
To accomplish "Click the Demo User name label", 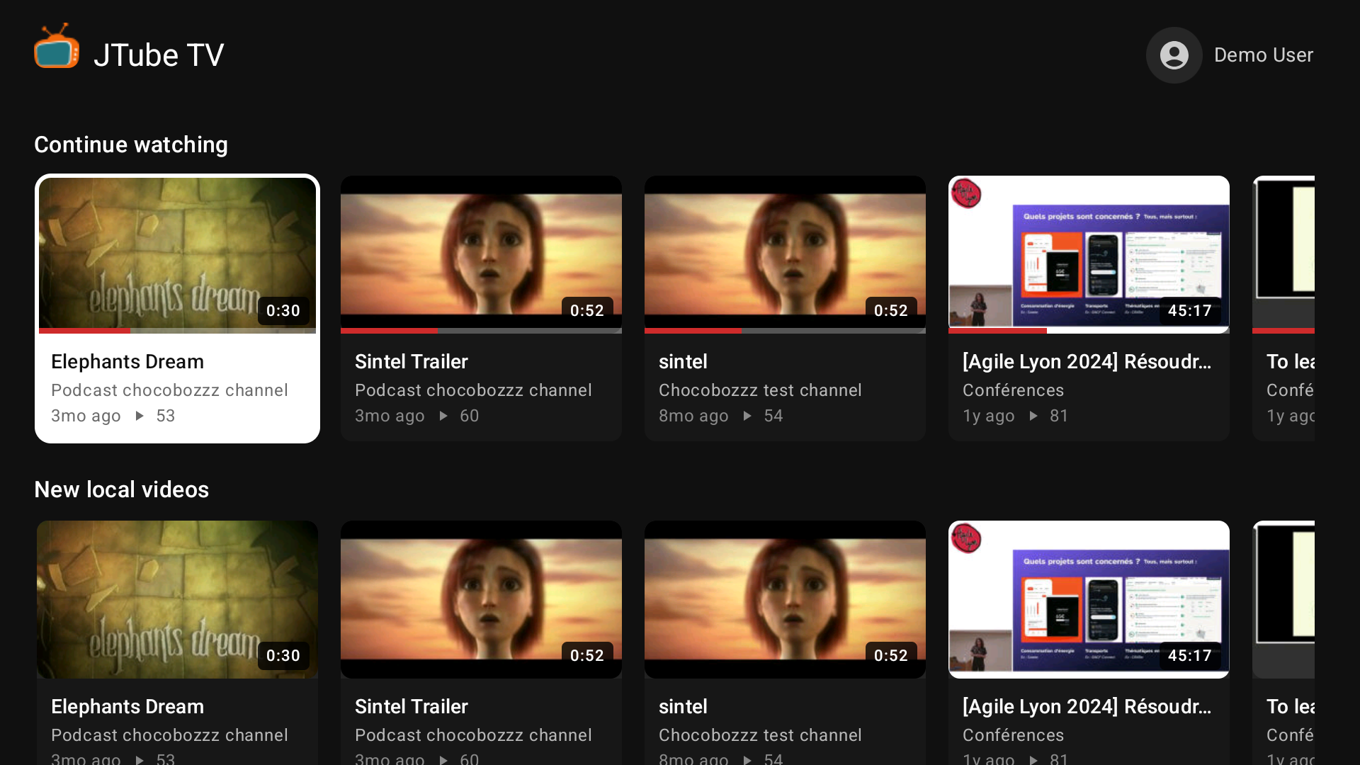I will [x=1263, y=55].
